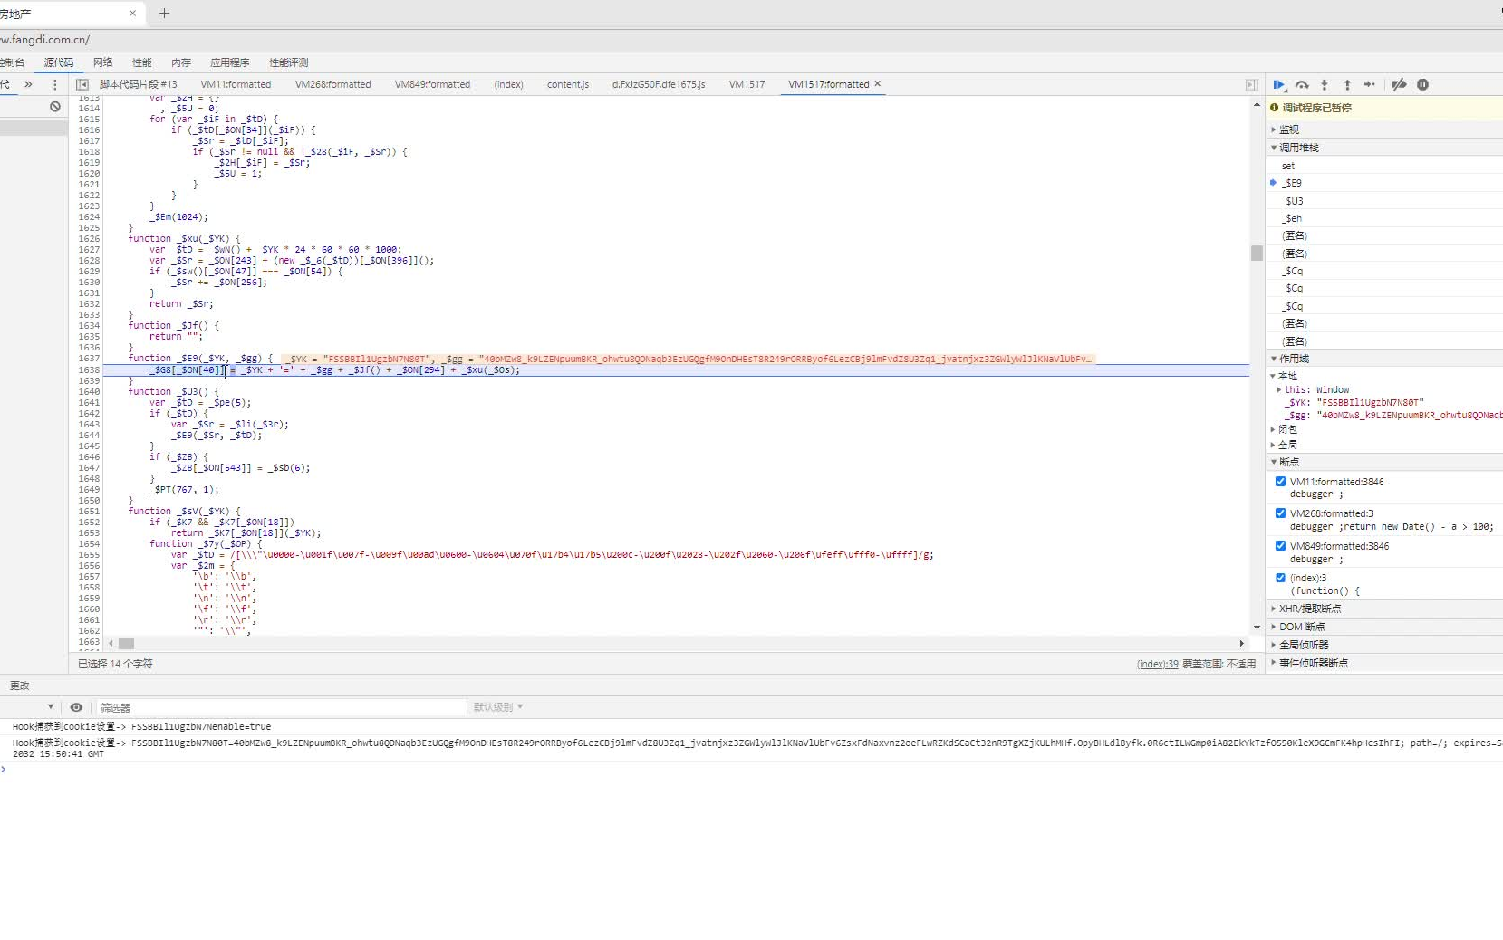Screen dimensions: 1503x940
Task: Open the VM1517 editor tab
Action: tap(747, 84)
